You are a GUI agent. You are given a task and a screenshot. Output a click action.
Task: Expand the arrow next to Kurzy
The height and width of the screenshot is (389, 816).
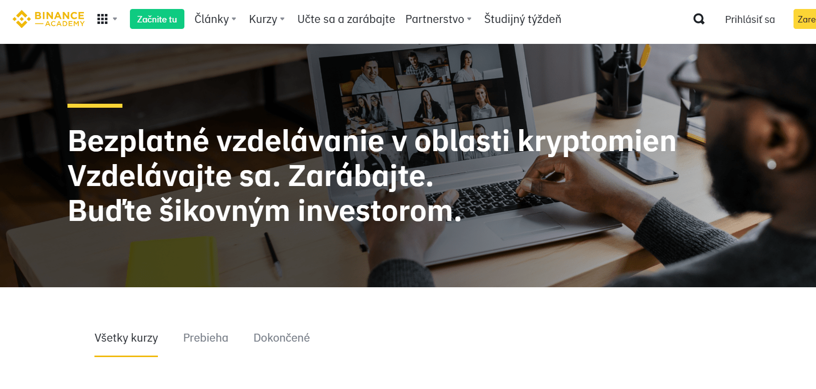[x=282, y=19]
